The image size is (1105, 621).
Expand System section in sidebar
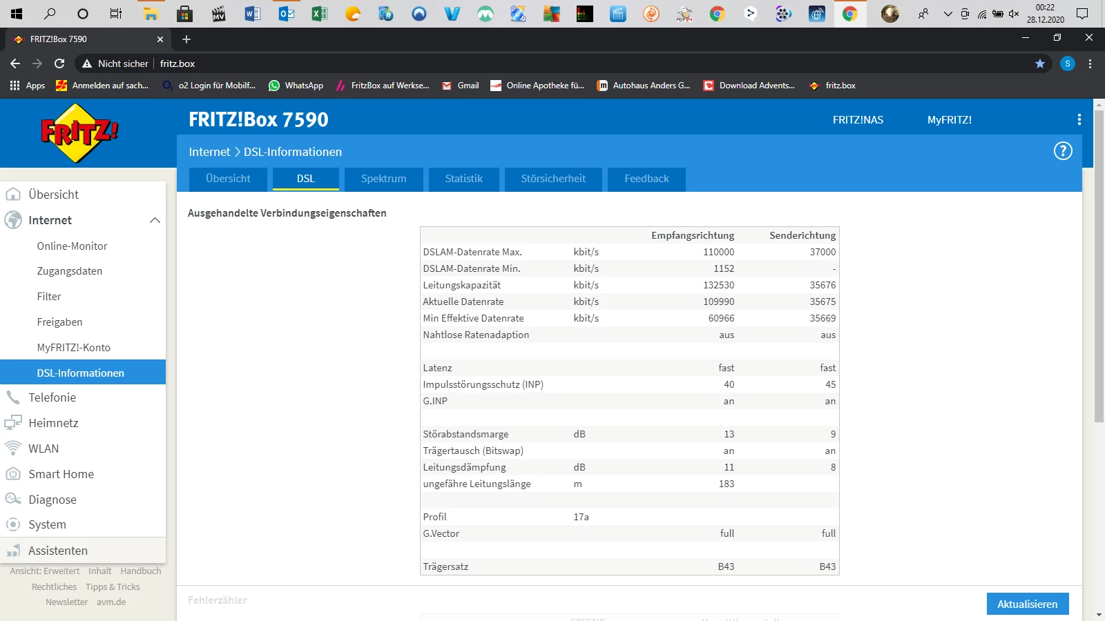click(47, 524)
